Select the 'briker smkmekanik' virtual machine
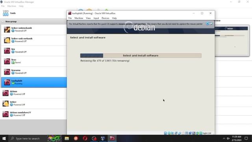Image resolution: width=252 pixels, height=142 pixels. point(34,30)
